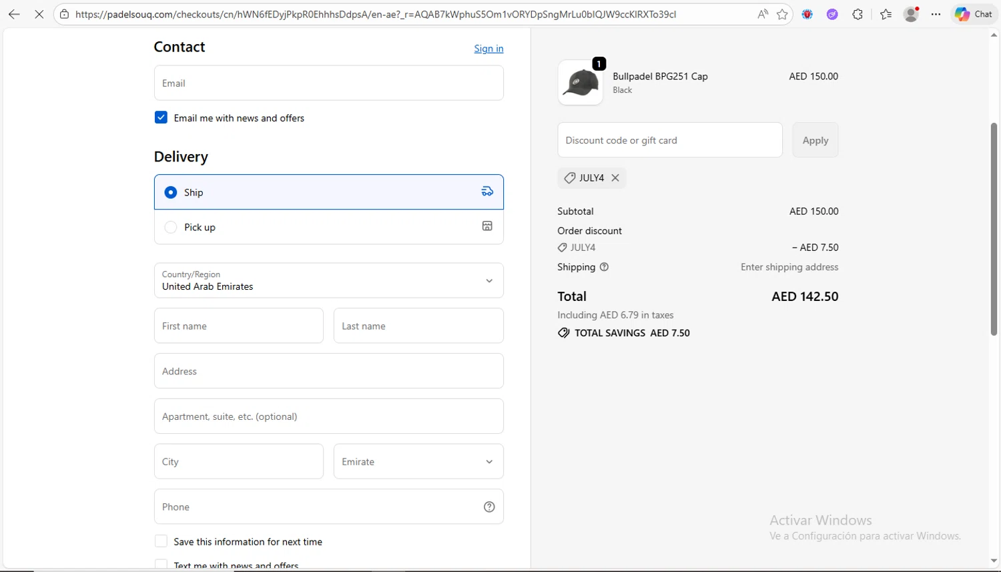Open the Favorites list icon

pyautogui.click(x=886, y=14)
